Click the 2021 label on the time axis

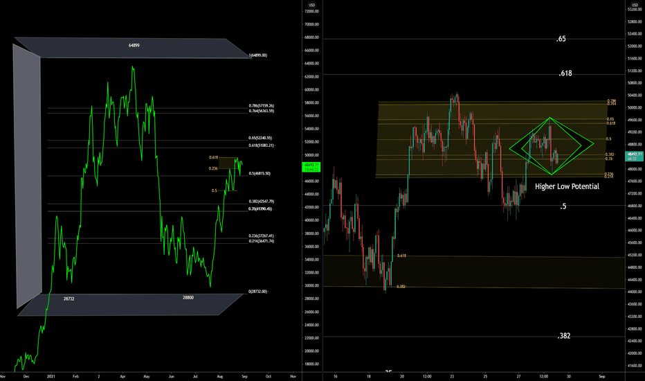tap(51, 376)
